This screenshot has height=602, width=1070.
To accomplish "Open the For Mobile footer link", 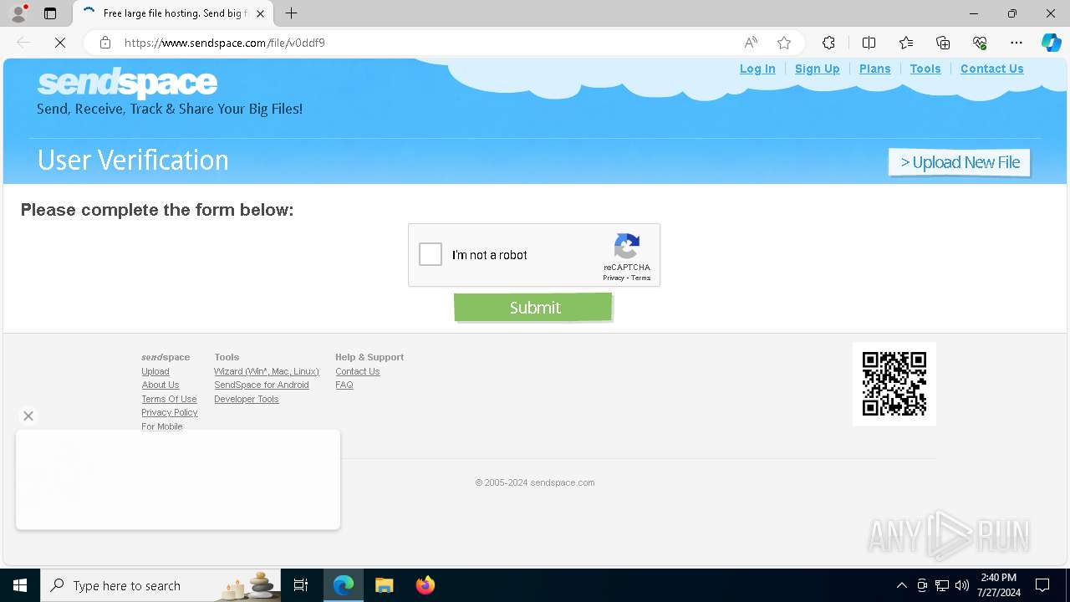I will (x=162, y=426).
